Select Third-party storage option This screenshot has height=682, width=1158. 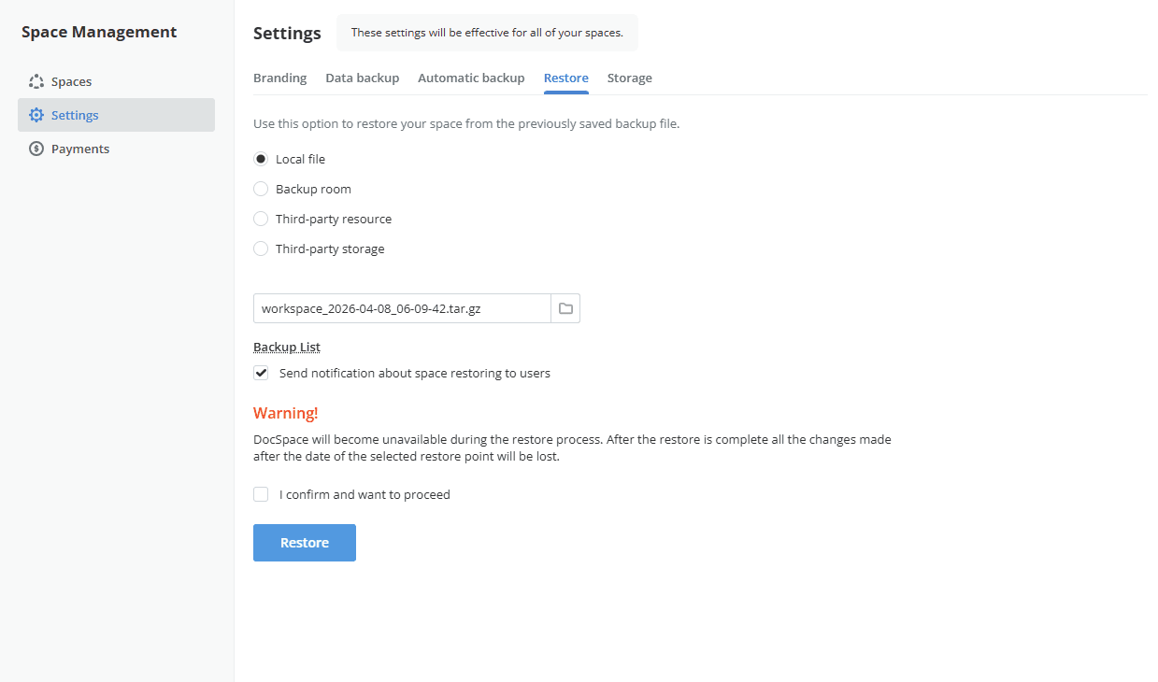tap(261, 249)
